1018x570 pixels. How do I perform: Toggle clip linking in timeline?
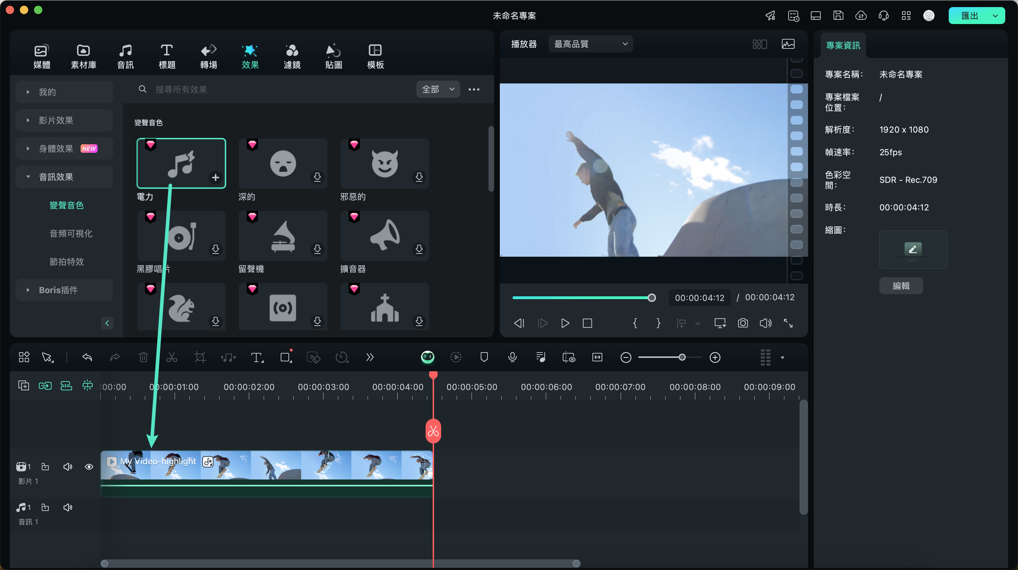pyautogui.click(x=45, y=385)
